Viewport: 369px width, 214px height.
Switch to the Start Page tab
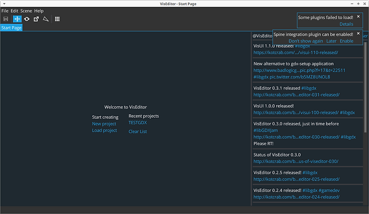click(11, 28)
